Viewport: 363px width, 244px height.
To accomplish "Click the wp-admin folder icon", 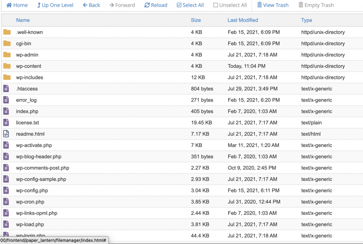I will (x=7, y=55).
